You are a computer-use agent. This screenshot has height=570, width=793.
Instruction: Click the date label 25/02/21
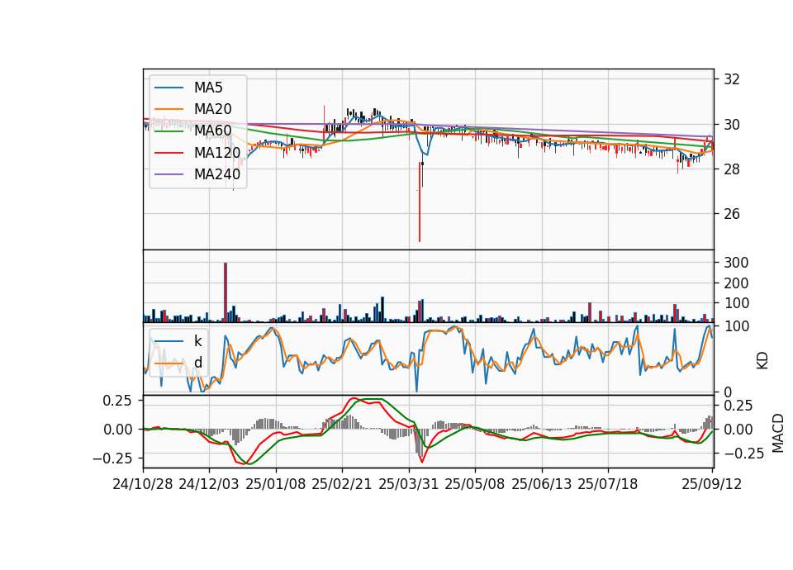tap(342, 484)
